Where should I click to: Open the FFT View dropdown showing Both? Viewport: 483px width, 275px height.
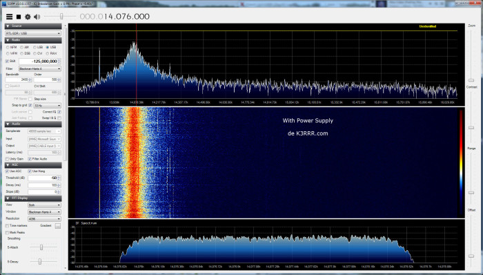click(45, 205)
